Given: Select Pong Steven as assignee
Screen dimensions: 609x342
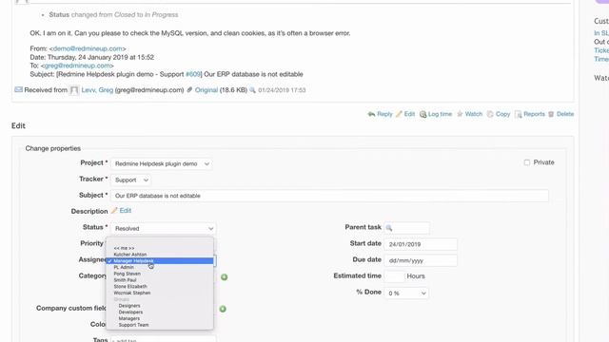Looking at the screenshot, I should (160, 274).
